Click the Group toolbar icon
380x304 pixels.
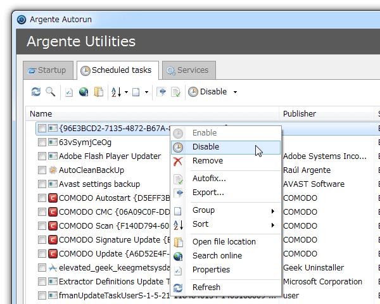click(136, 92)
